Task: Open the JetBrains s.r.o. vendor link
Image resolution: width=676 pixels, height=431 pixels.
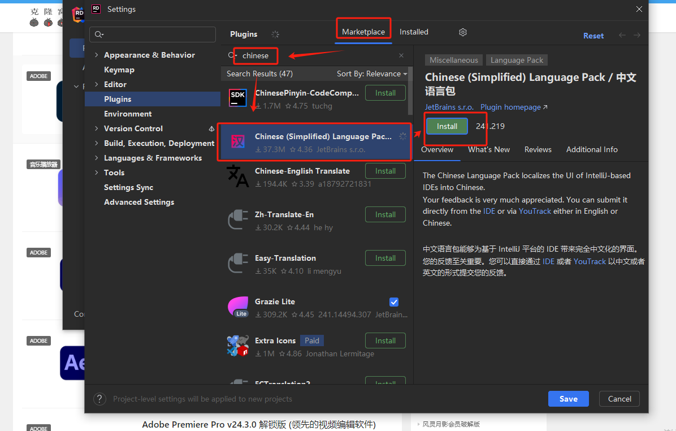Action: 449,107
